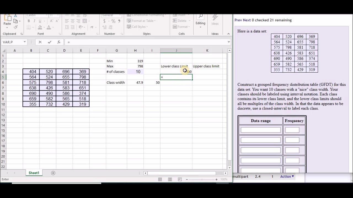Click the Copy icon in Clipboard group
Screen dimensions: 353x198
coord(15,21)
